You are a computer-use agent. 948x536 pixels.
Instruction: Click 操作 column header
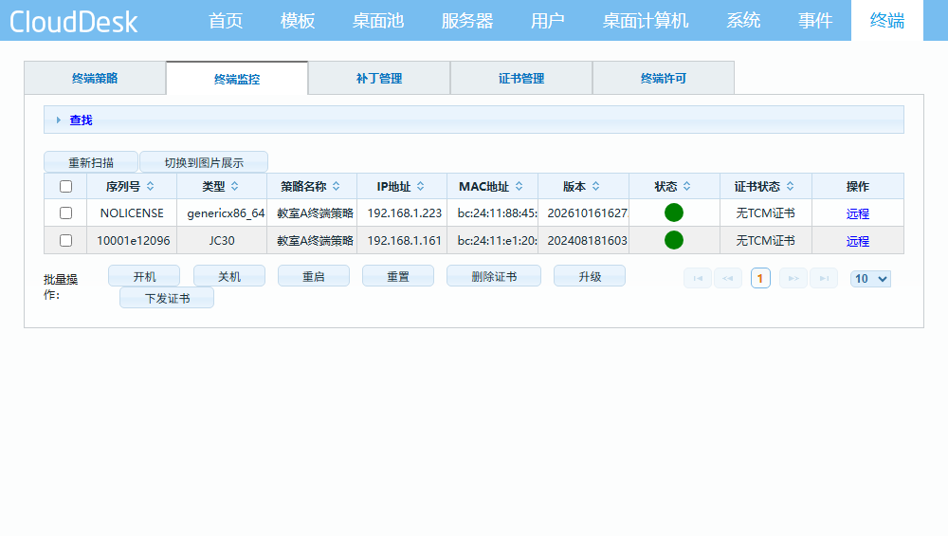pyautogui.click(x=857, y=186)
